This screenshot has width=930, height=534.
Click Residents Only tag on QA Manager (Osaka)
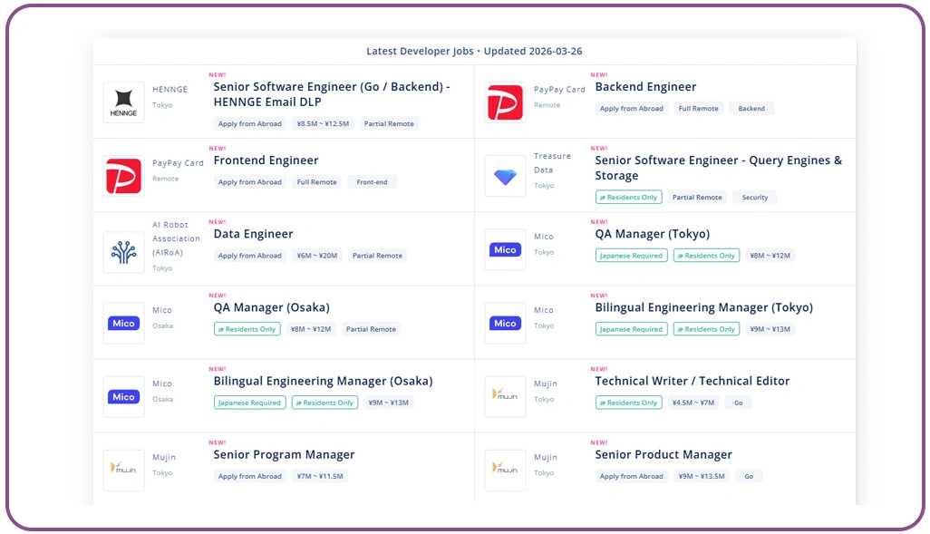247,329
